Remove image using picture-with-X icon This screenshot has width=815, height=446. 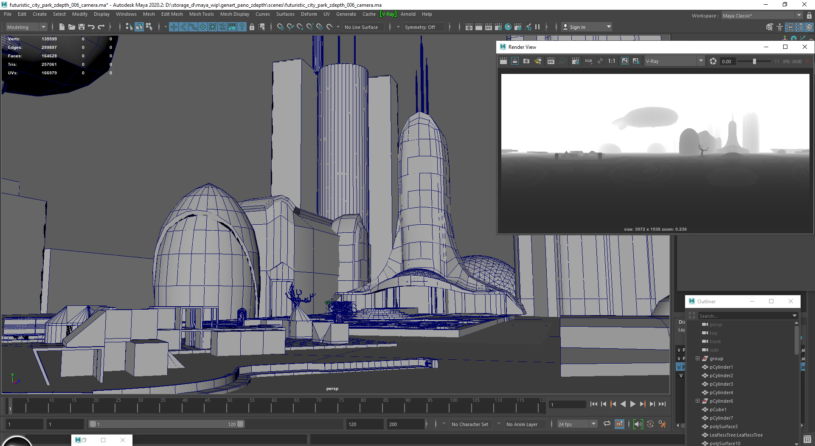coord(636,61)
